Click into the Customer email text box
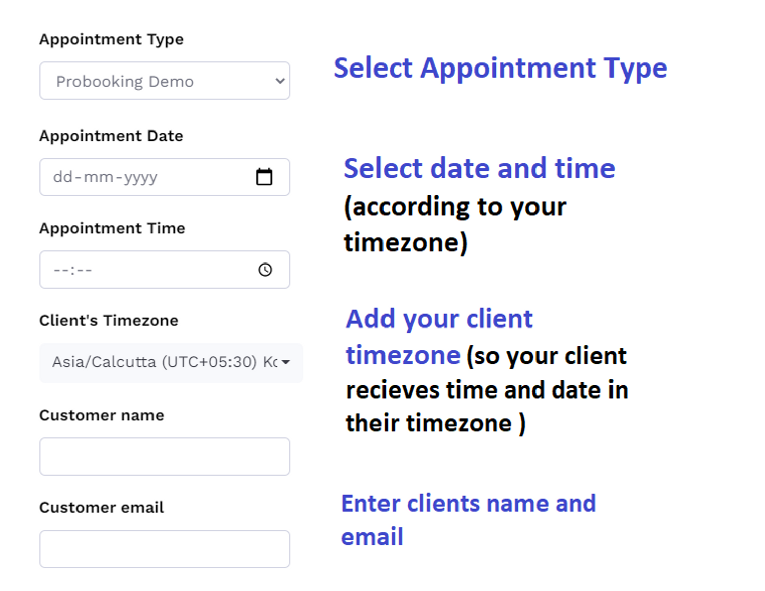The image size is (765, 591). pyautogui.click(x=165, y=549)
